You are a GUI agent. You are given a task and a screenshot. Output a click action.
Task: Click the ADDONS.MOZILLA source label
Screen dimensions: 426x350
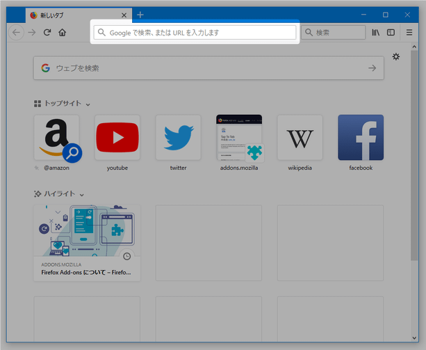tap(61, 264)
